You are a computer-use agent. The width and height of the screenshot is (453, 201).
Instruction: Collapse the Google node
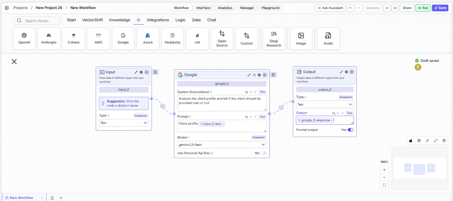coord(249,75)
